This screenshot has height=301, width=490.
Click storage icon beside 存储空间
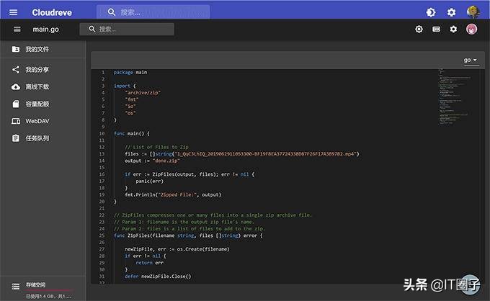tap(16, 287)
